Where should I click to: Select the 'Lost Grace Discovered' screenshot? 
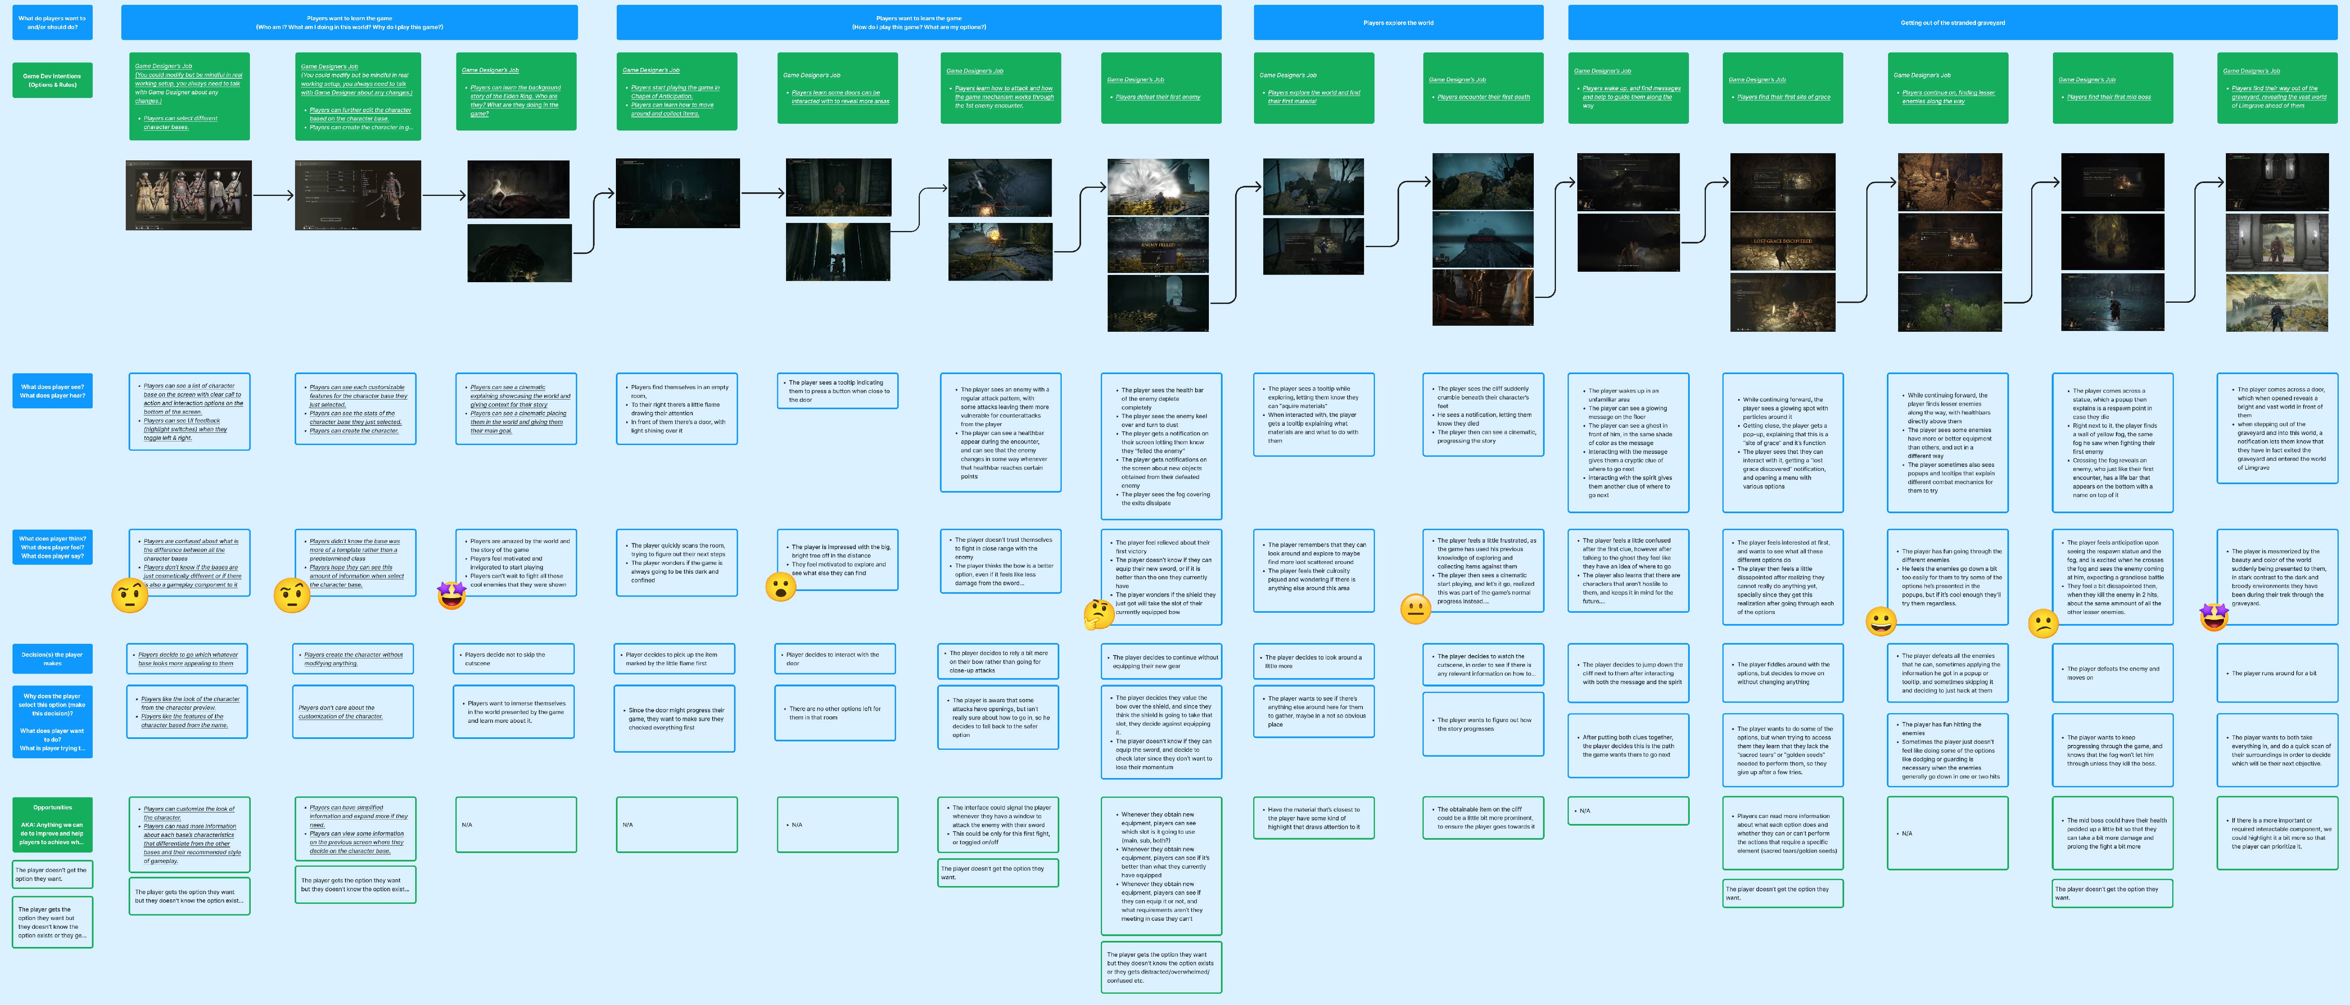click(x=1782, y=241)
